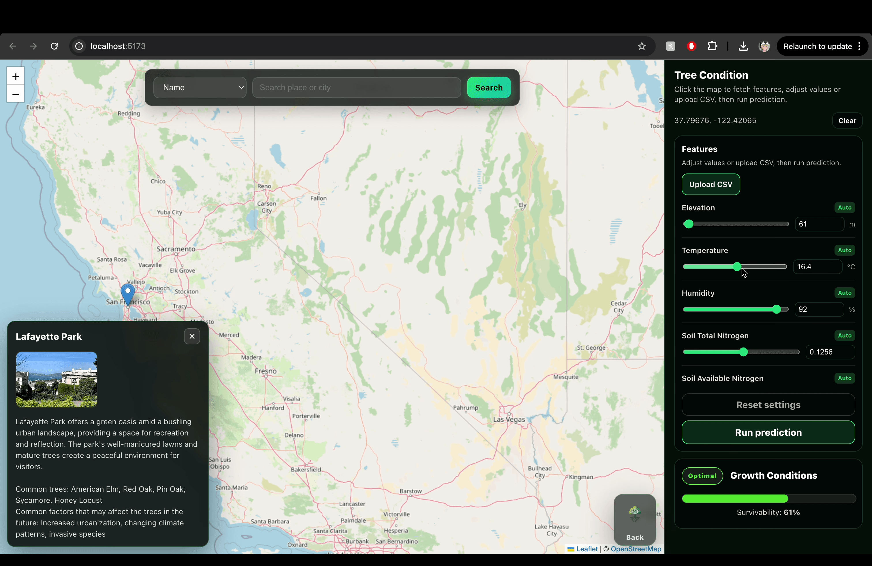Click the Elevation value field showing 61

[819, 224]
